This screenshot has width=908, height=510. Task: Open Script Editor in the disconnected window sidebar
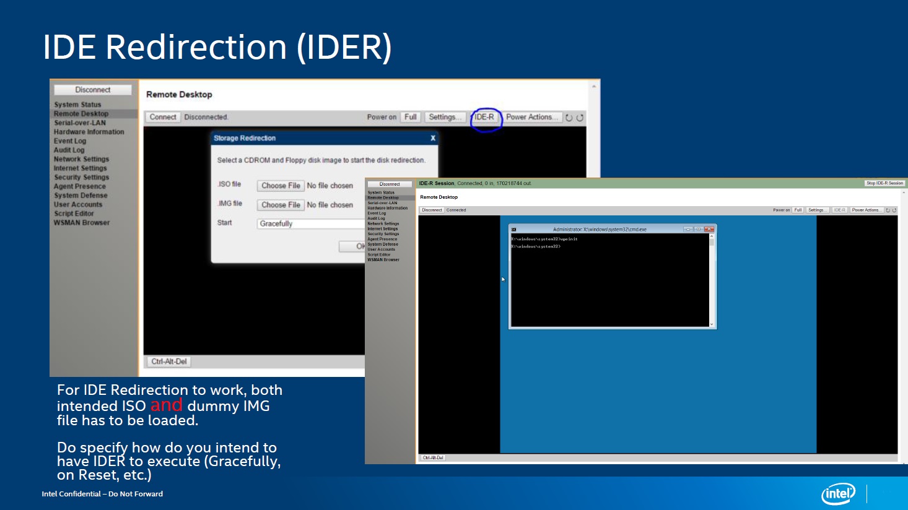tap(74, 214)
